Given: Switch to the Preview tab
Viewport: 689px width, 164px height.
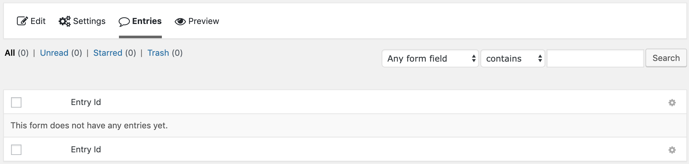Looking at the screenshot, I should 203,21.
